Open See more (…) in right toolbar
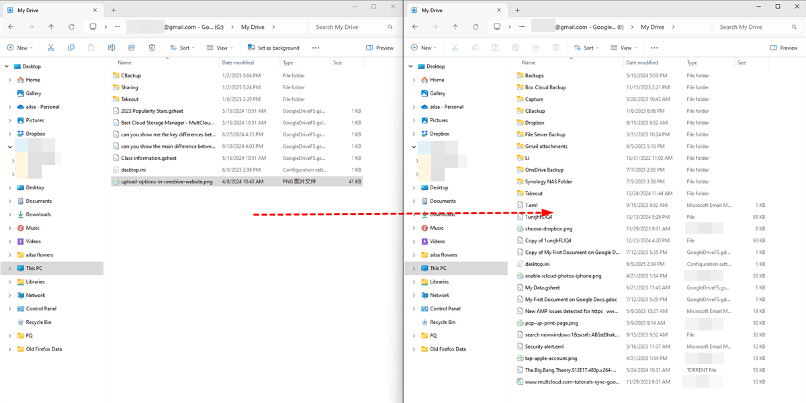The width and height of the screenshot is (806, 403). click(654, 48)
